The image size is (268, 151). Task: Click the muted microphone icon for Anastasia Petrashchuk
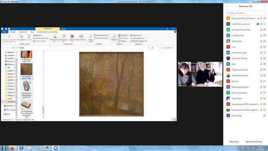tap(261, 30)
